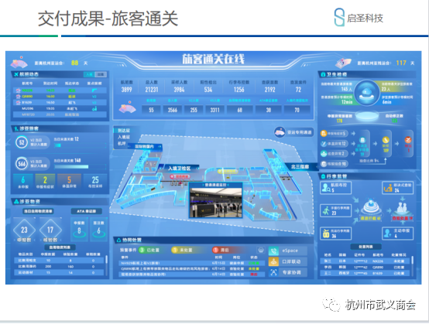The width and height of the screenshot is (429, 324).
Task: Click the eSpace phone icon
Action: point(273,251)
